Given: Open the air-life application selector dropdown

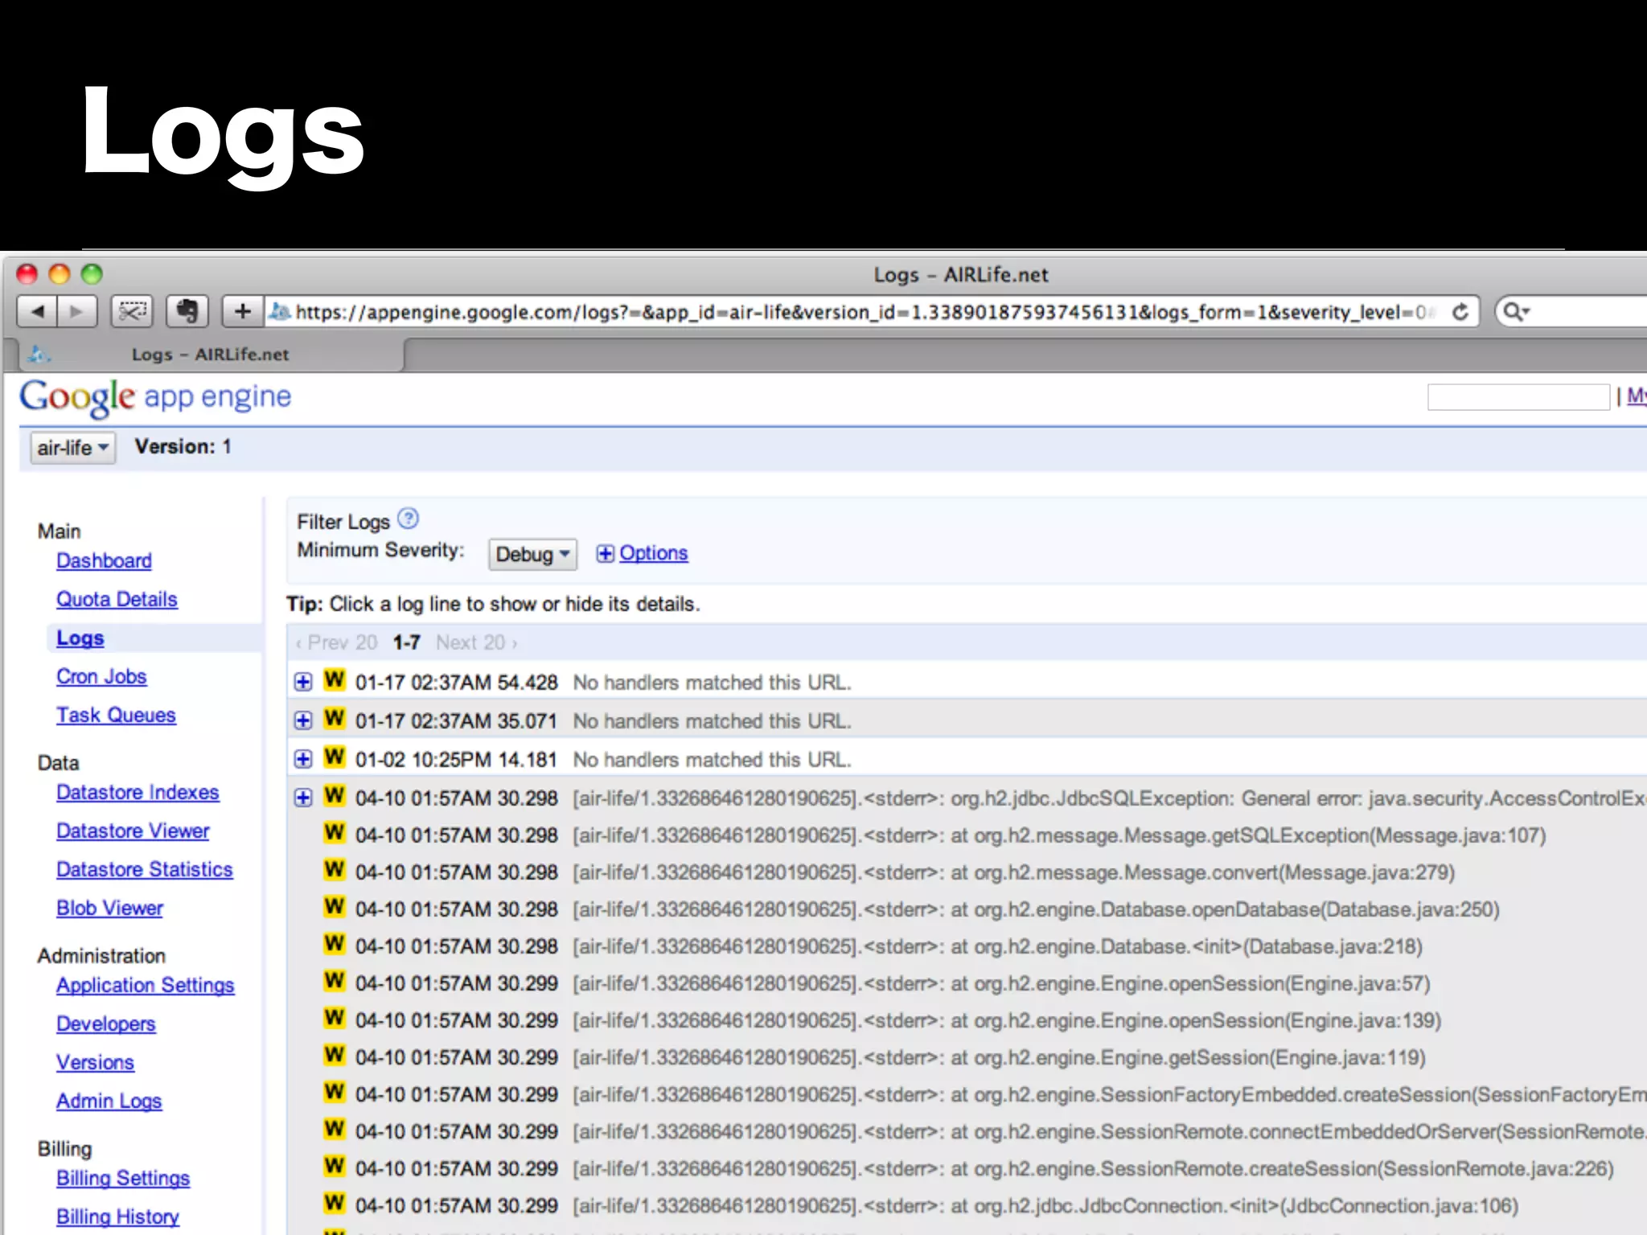Looking at the screenshot, I should pos(72,448).
